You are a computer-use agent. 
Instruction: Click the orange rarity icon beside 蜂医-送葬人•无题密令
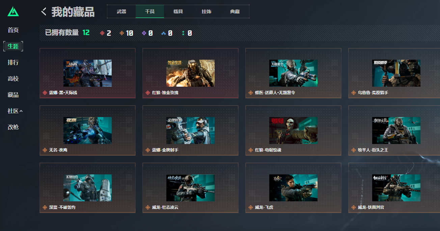click(251, 93)
